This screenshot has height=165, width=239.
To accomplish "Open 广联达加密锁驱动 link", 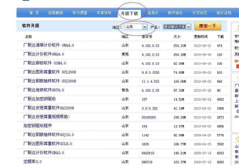I will 40,99.
